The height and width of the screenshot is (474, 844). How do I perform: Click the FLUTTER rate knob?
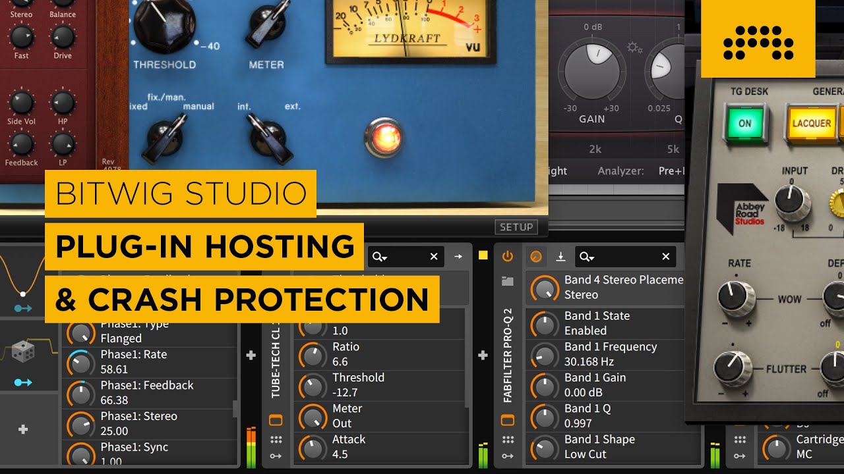pyautogui.click(x=733, y=367)
